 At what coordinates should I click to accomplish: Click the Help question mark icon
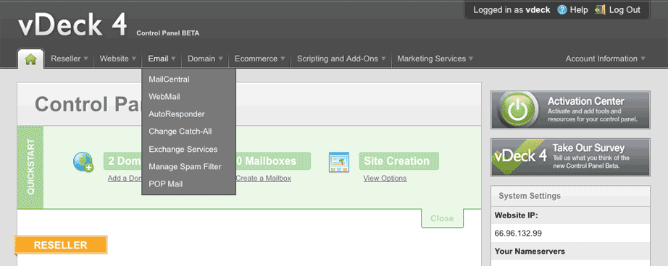pos(562,10)
